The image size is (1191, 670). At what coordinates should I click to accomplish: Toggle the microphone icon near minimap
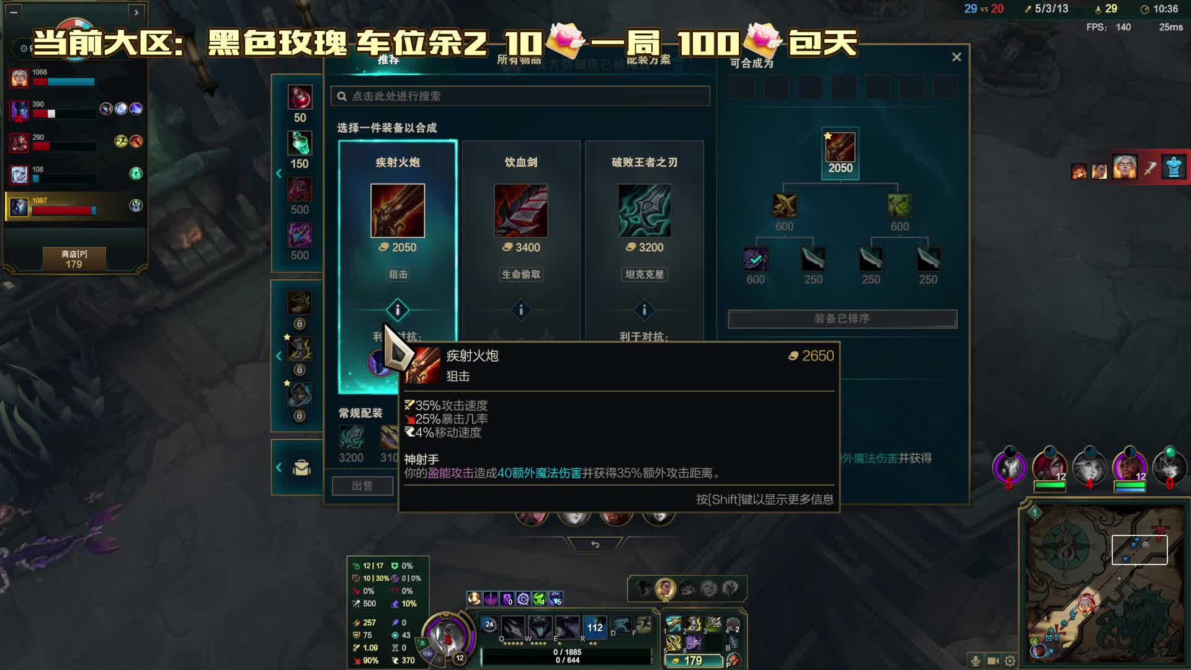pos(975,661)
